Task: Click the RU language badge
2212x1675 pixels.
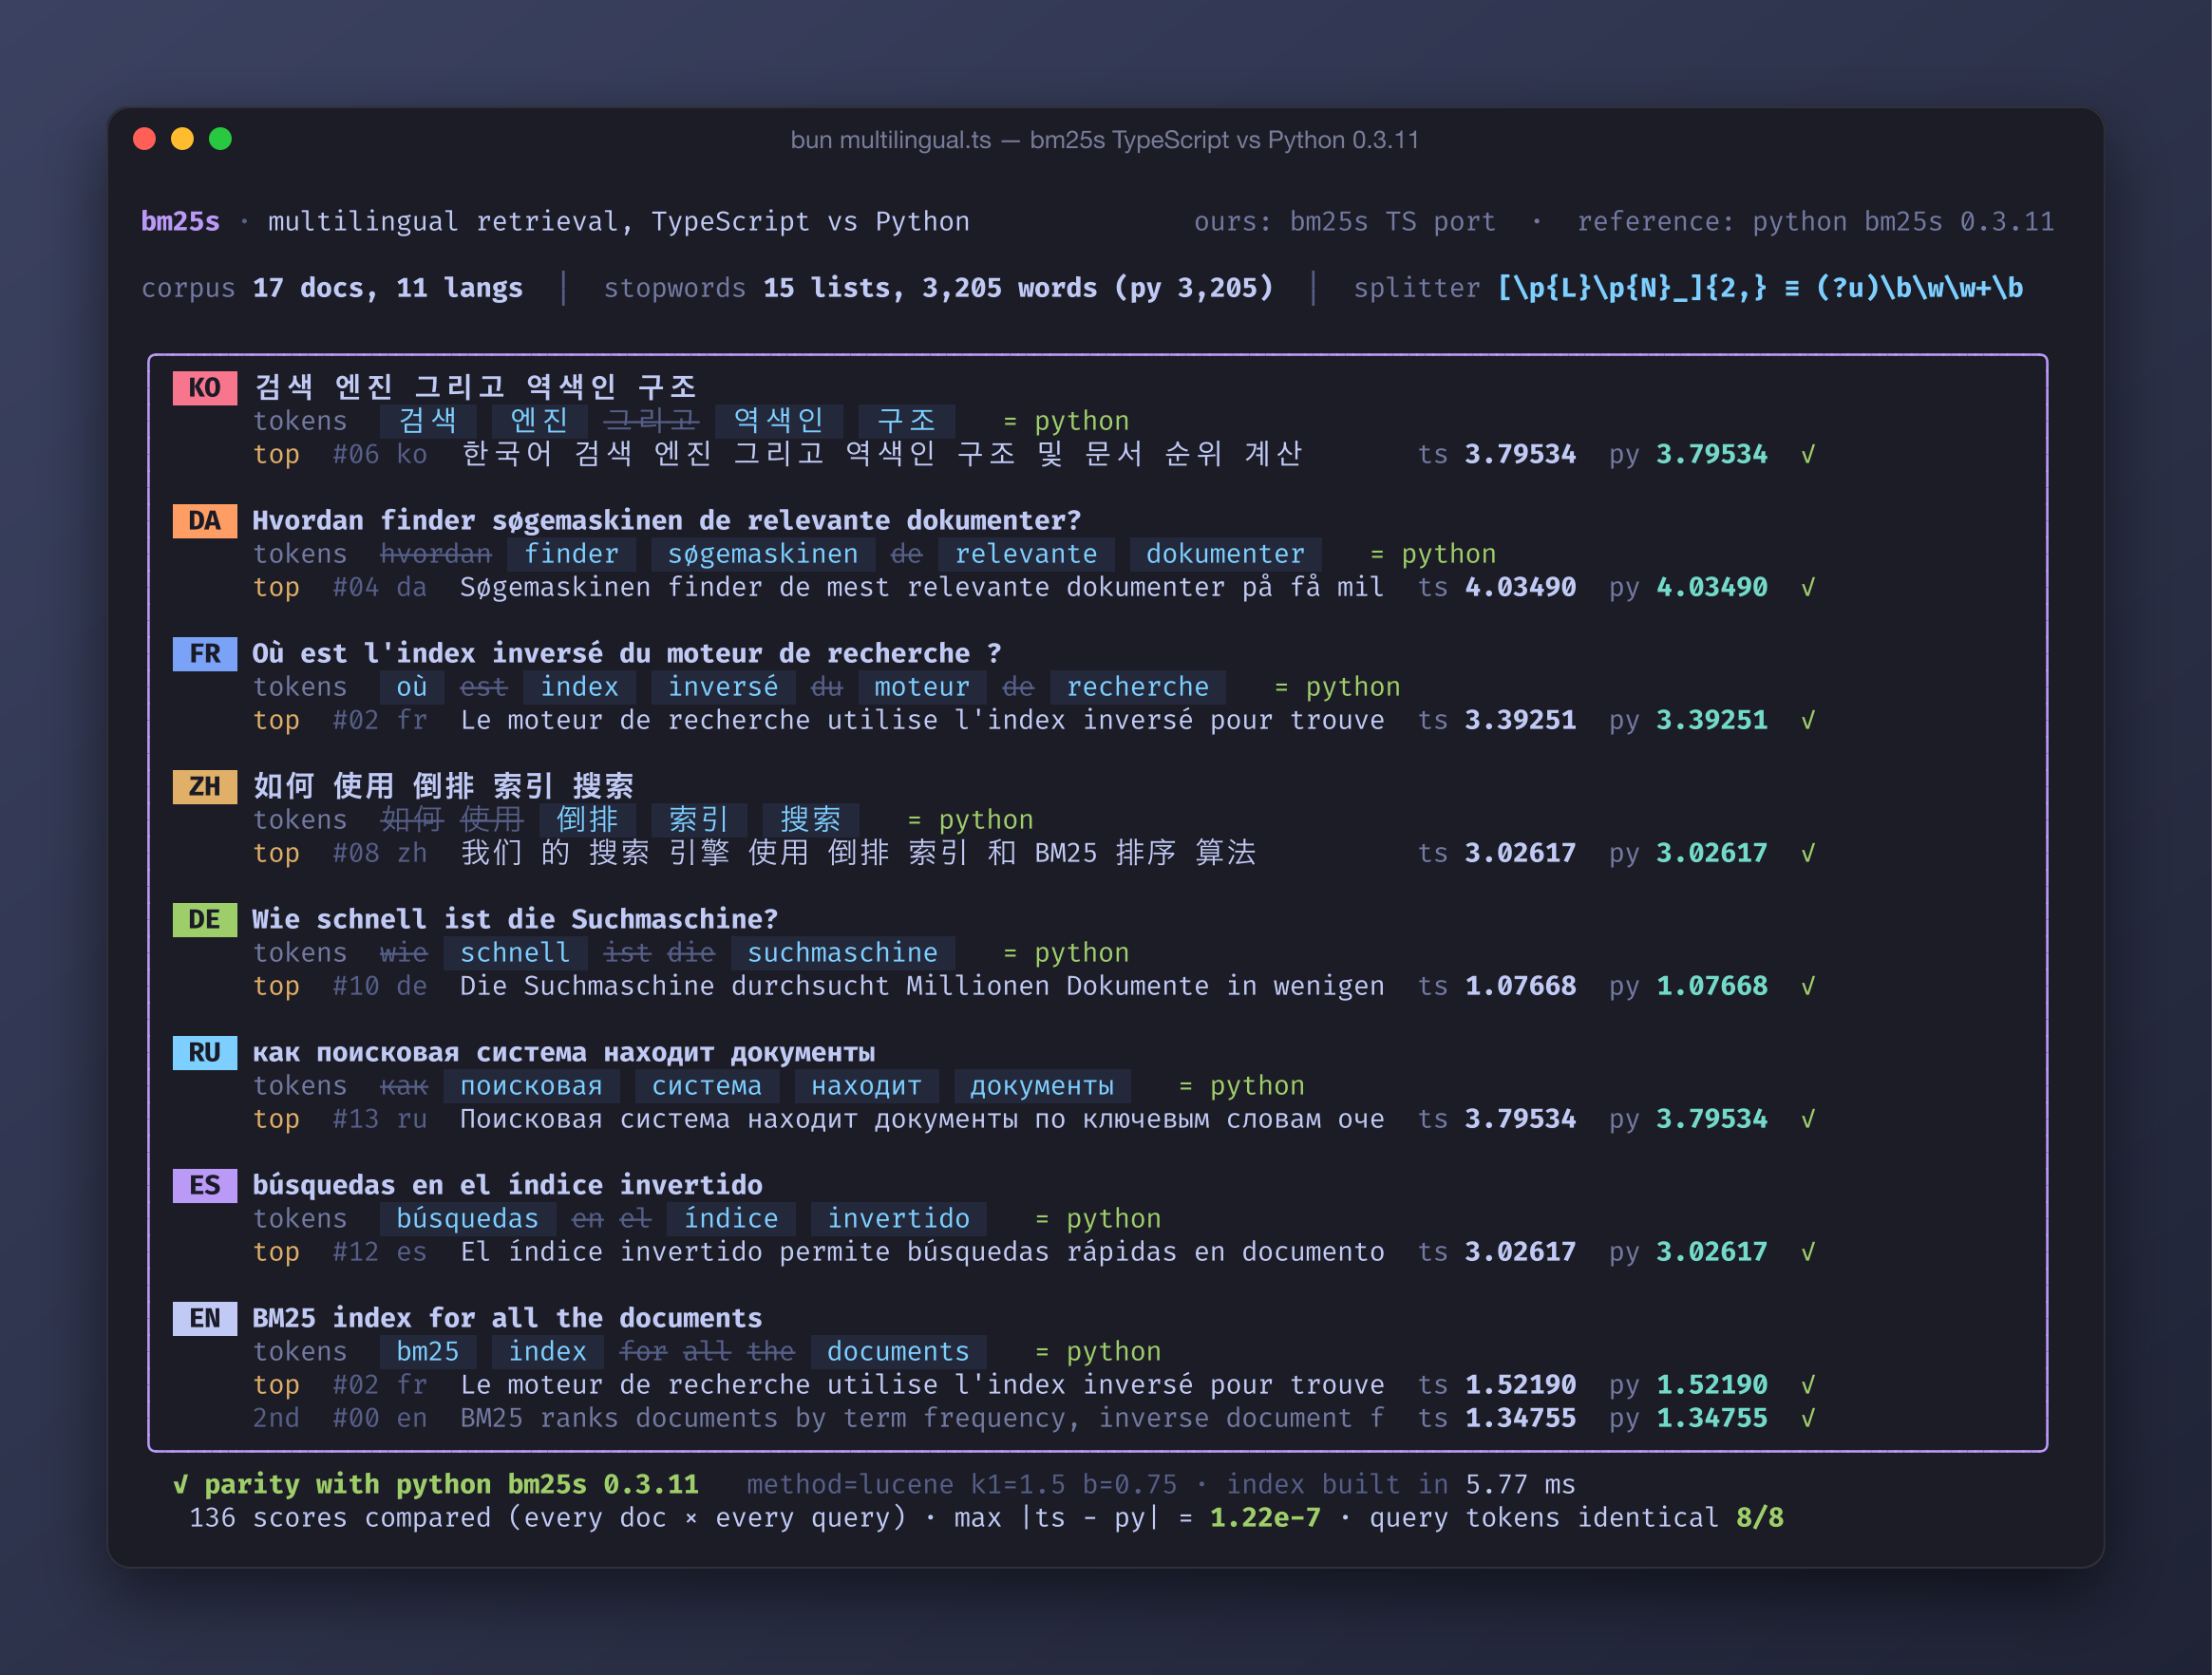Action: pos(204,1053)
